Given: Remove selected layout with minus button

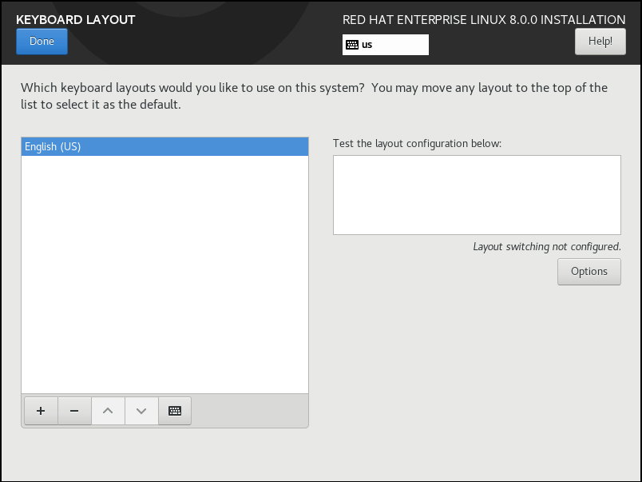Looking at the screenshot, I should (x=74, y=411).
